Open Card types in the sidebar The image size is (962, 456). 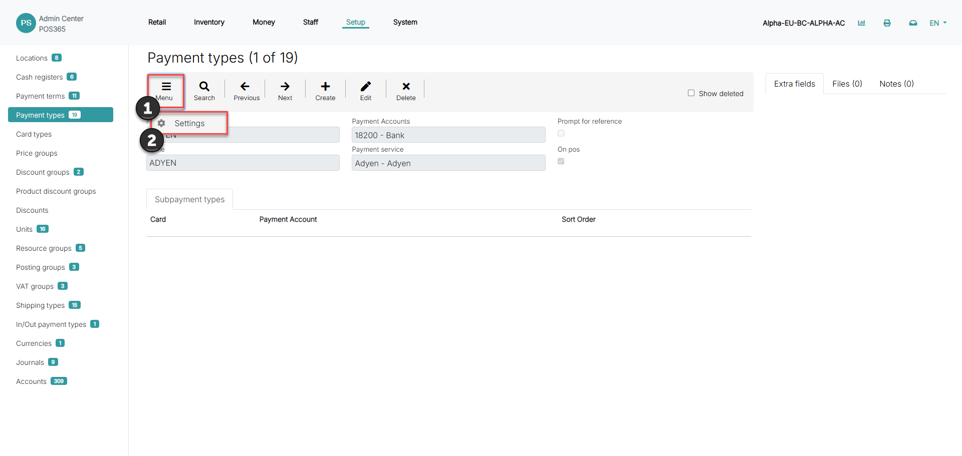[34, 134]
